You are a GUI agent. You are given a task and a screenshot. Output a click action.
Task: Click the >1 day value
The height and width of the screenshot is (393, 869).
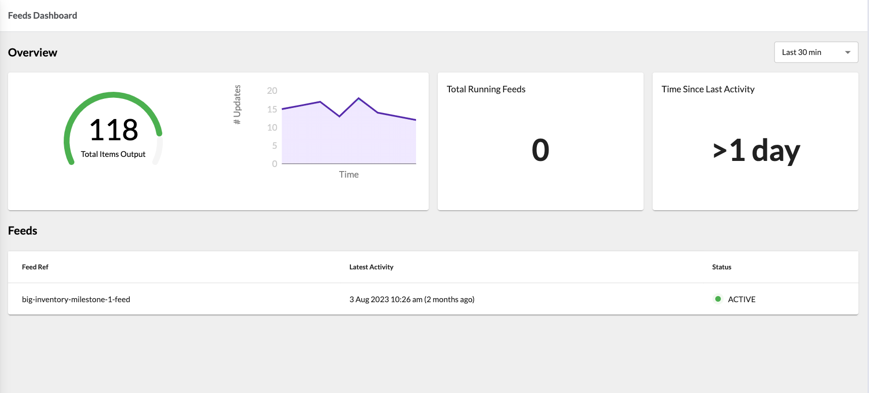pyautogui.click(x=756, y=150)
